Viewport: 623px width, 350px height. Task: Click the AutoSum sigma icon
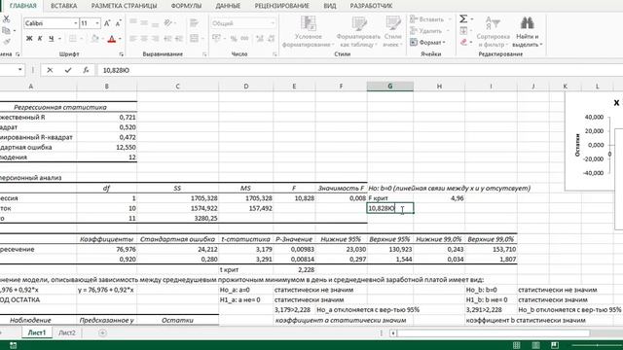[x=463, y=19]
